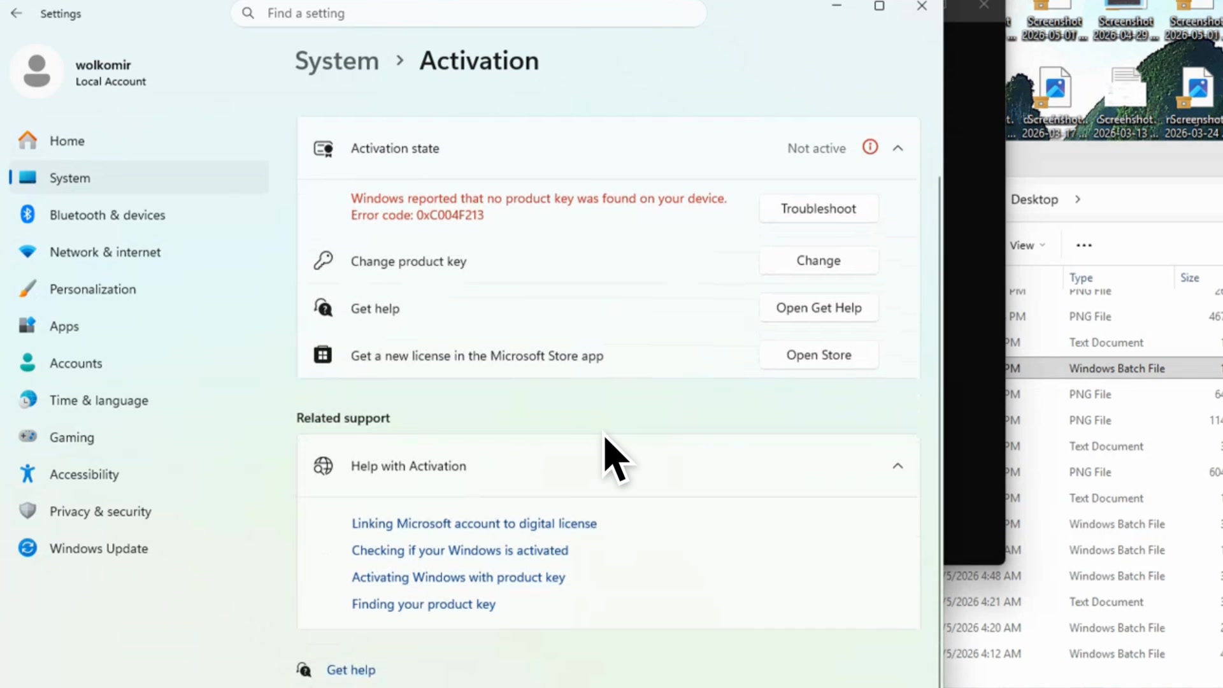Focus the Find a setting search box
1223x688 pixels.
[469, 13]
